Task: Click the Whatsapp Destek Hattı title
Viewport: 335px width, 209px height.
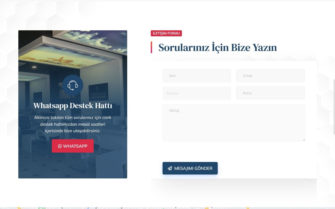Action: point(73,106)
